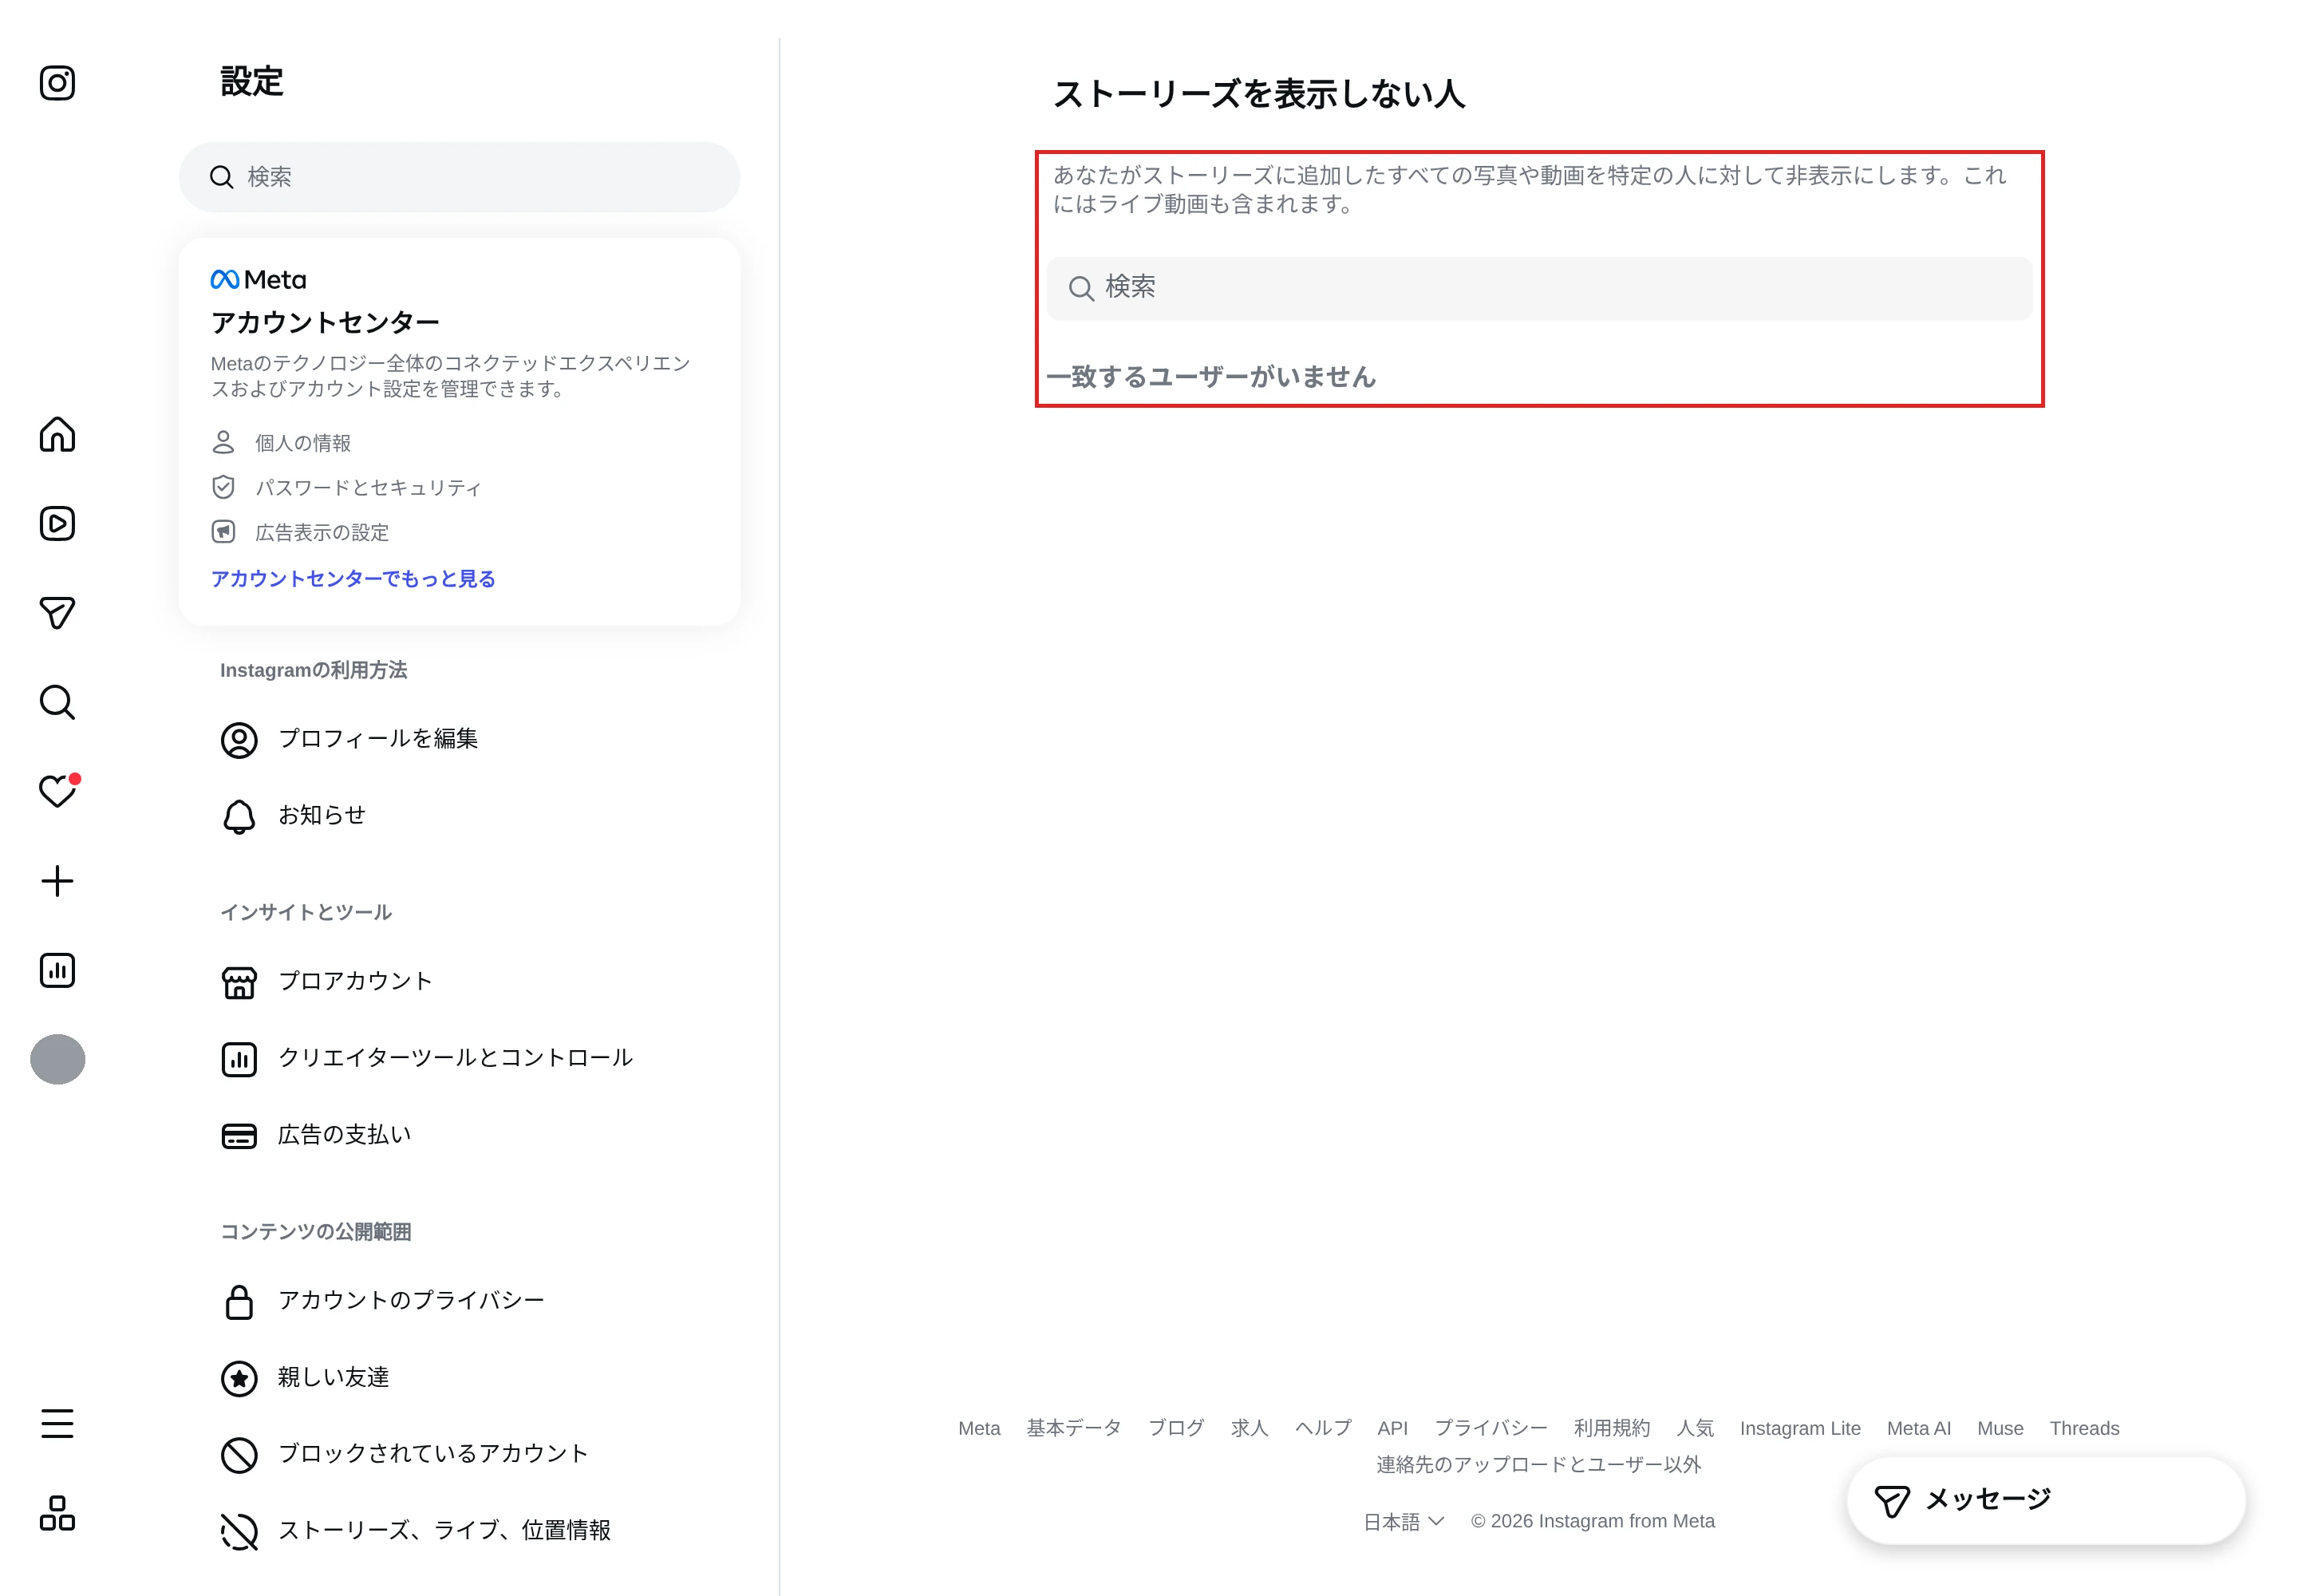Click the Threads footer link

click(2084, 1428)
